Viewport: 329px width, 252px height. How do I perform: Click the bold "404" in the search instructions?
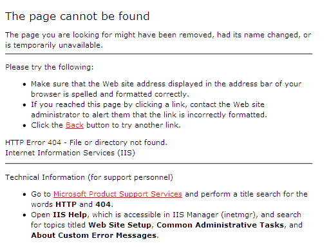pos(103,204)
